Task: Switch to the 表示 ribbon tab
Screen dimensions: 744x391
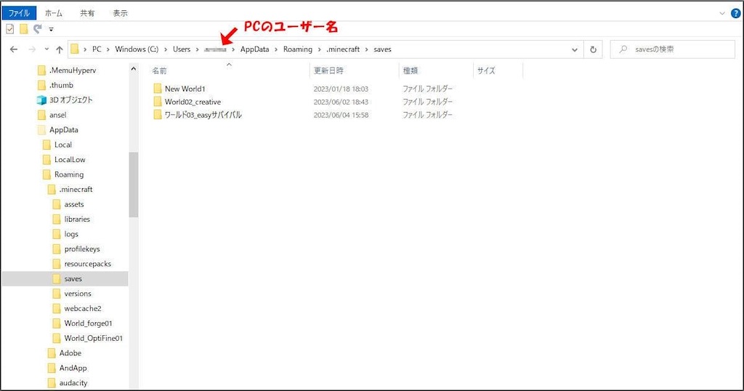Action: coord(120,13)
